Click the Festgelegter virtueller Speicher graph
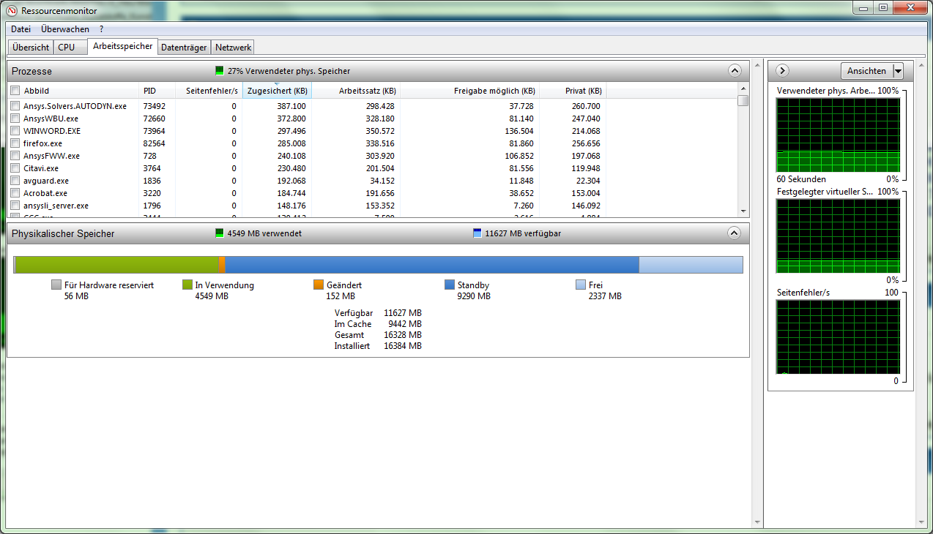933x534 pixels. [x=838, y=235]
